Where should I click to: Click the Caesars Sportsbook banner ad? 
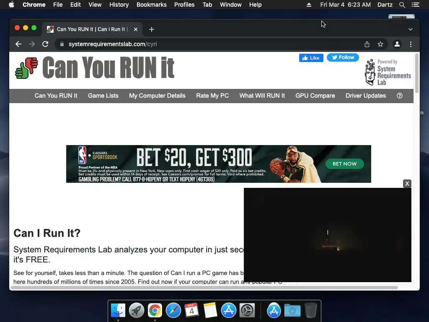(219, 164)
